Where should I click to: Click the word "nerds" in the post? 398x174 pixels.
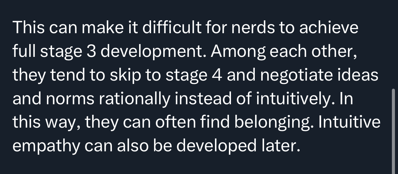point(253,27)
